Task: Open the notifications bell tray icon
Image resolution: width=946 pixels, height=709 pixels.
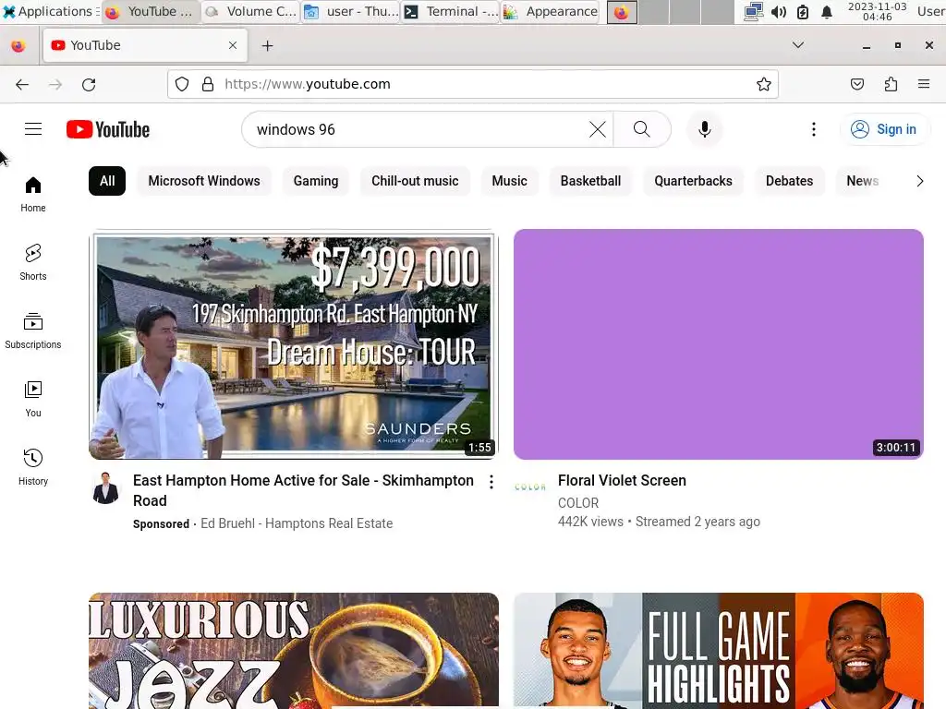Action: point(827,11)
